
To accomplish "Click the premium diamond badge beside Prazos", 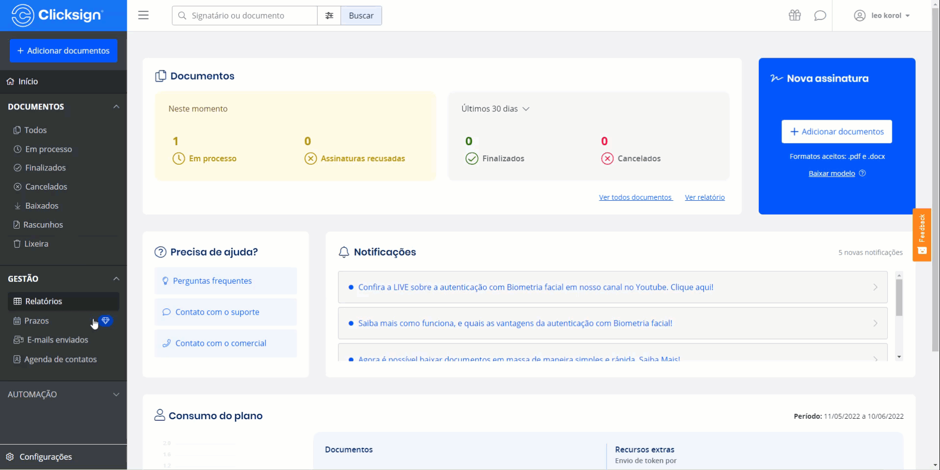I will click(106, 320).
